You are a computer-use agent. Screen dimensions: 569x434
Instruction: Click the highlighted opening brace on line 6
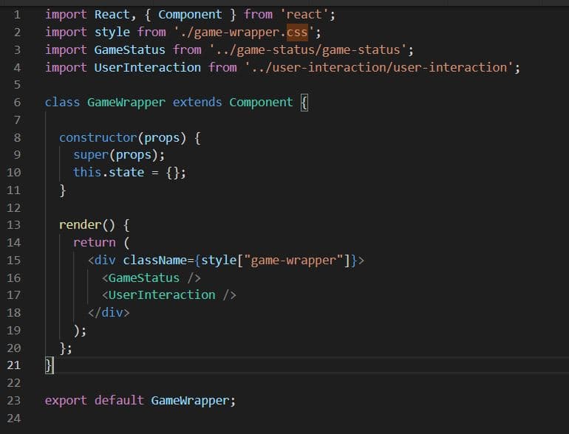pos(304,103)
